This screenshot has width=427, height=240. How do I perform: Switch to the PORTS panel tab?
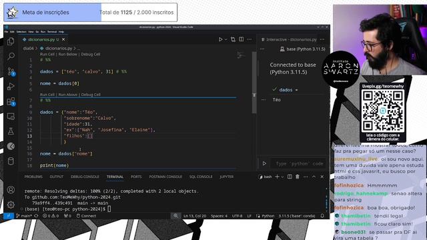pos(136,177)
